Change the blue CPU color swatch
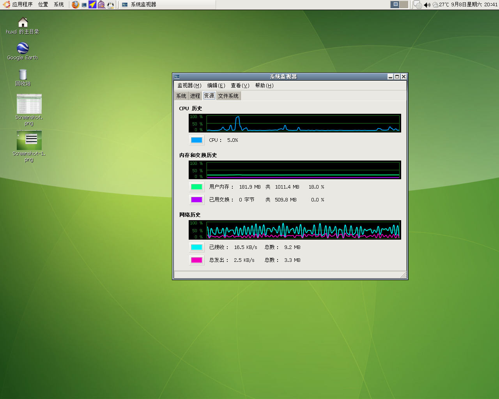 coord(196,140)
